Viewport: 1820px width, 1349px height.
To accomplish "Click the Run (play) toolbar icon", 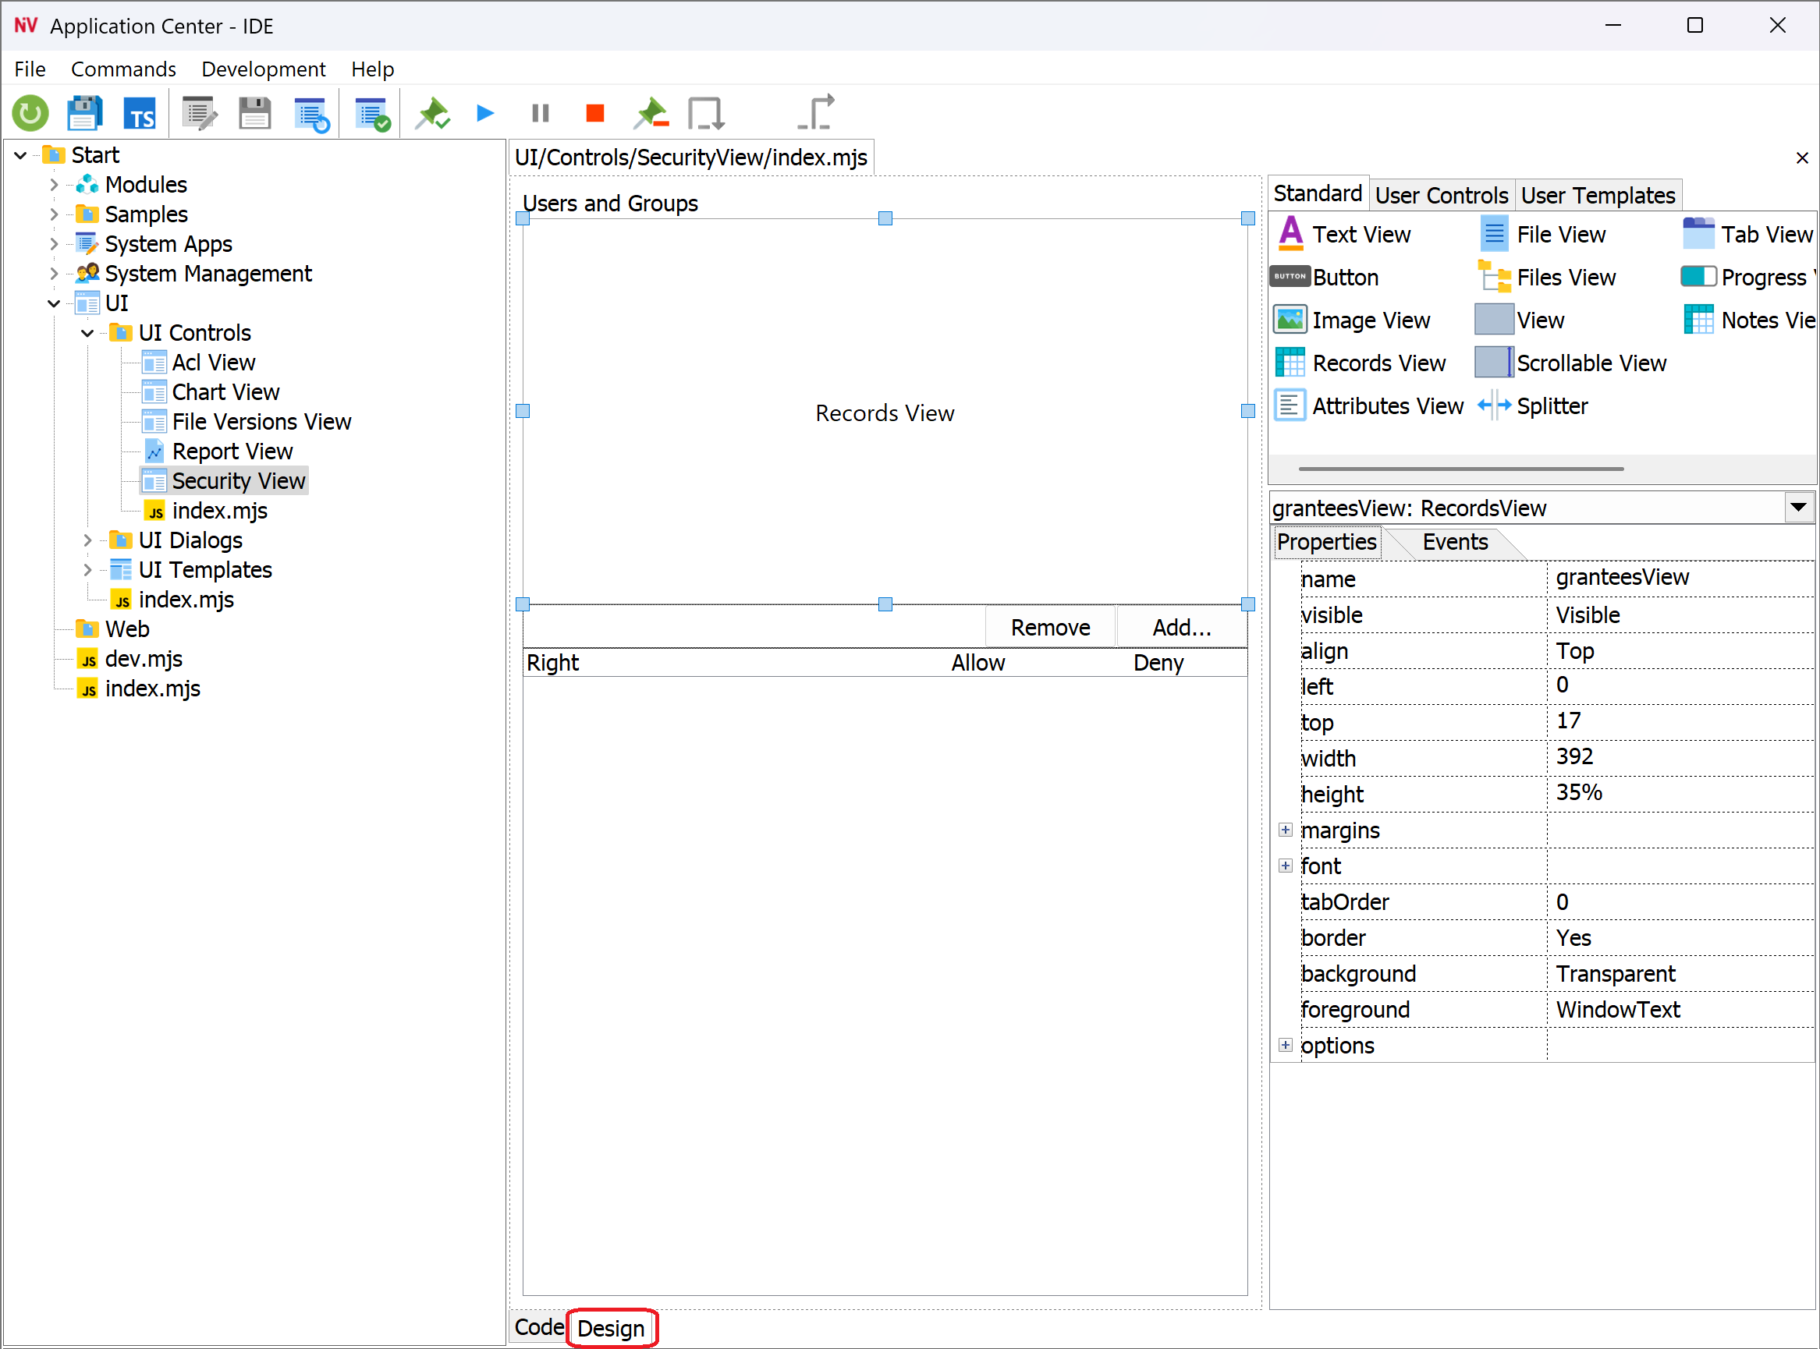I will (x=484, y=114).
